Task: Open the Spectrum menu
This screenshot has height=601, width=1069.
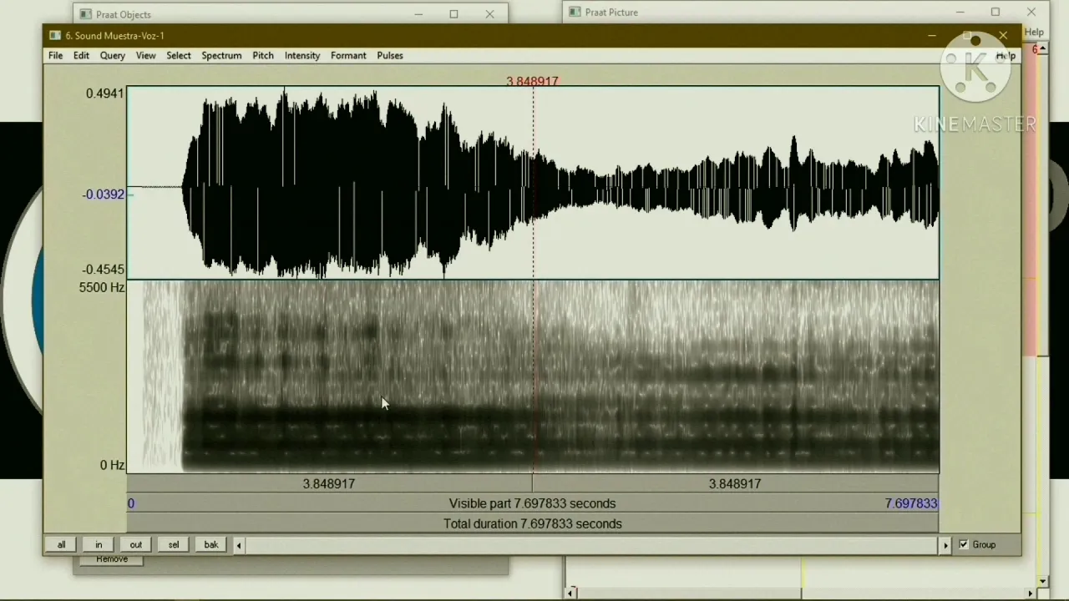Action: pyautogui.click(x=221, y=56)
